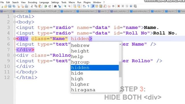
Task: Choose 'hiragana' from autocomplete suggestions
Action: click(x=95, y=90)
